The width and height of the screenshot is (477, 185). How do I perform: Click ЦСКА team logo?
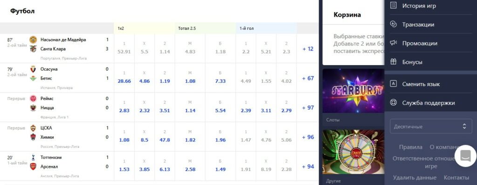tap(33, 128)
